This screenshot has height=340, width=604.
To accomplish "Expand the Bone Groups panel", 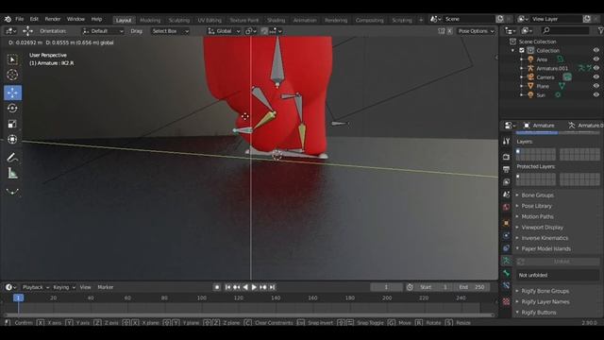I will [537, 195].
